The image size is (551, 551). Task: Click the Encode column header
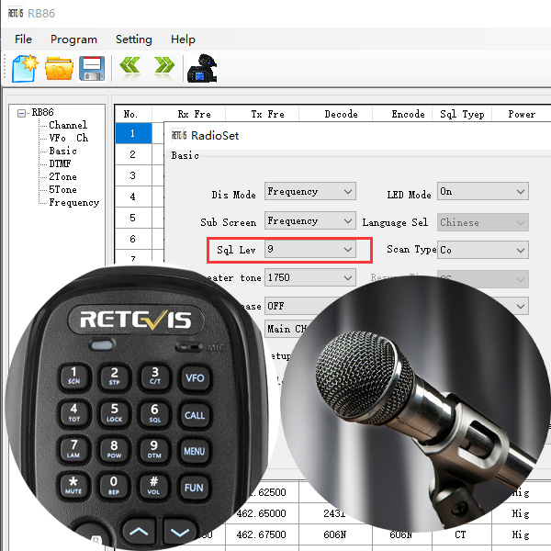pyautogui.click(x=402, y=114)
